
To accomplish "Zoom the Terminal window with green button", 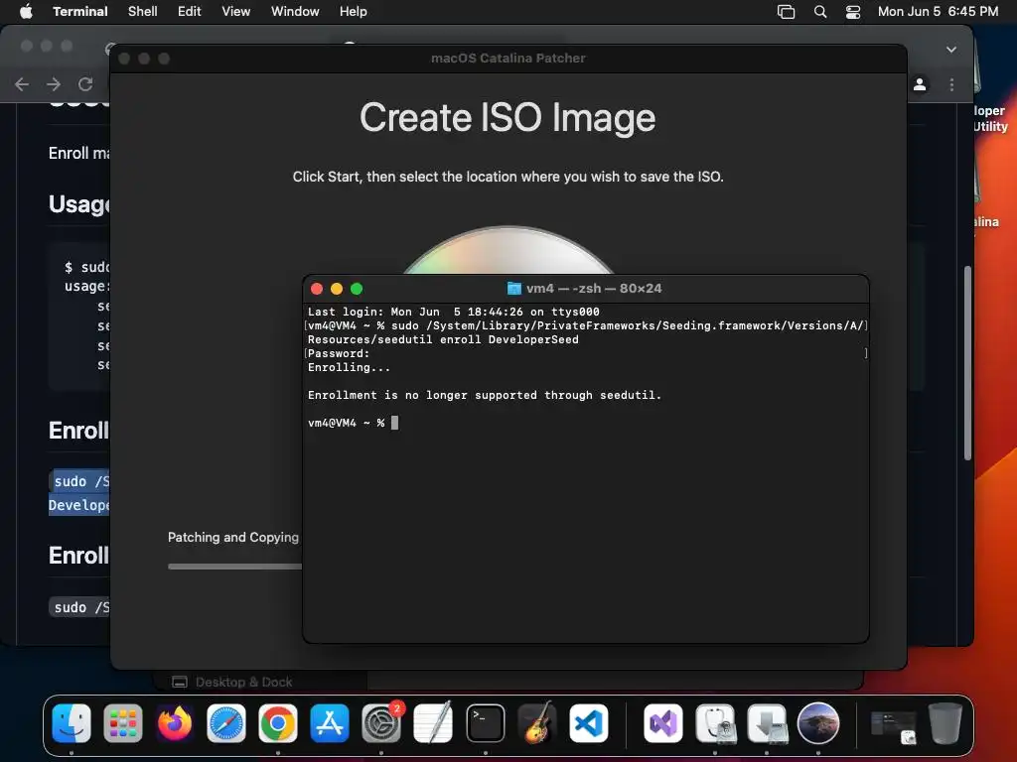I will click(357, 289).
